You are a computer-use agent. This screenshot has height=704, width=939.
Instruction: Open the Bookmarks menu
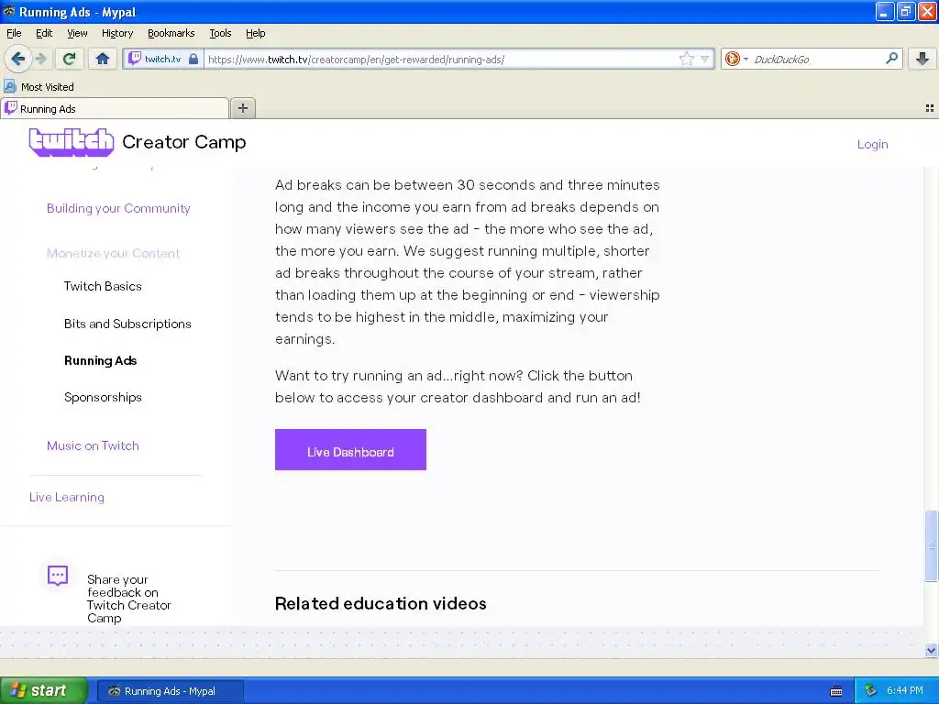pos(171,33)
